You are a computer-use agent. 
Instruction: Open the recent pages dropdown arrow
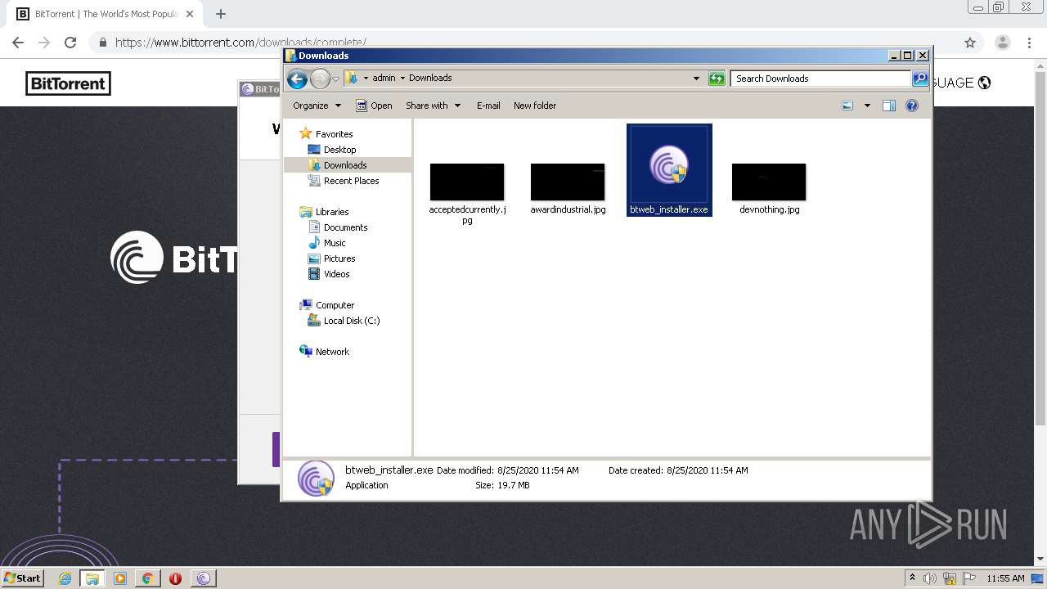pyautogui.click(x=335, y=79)
